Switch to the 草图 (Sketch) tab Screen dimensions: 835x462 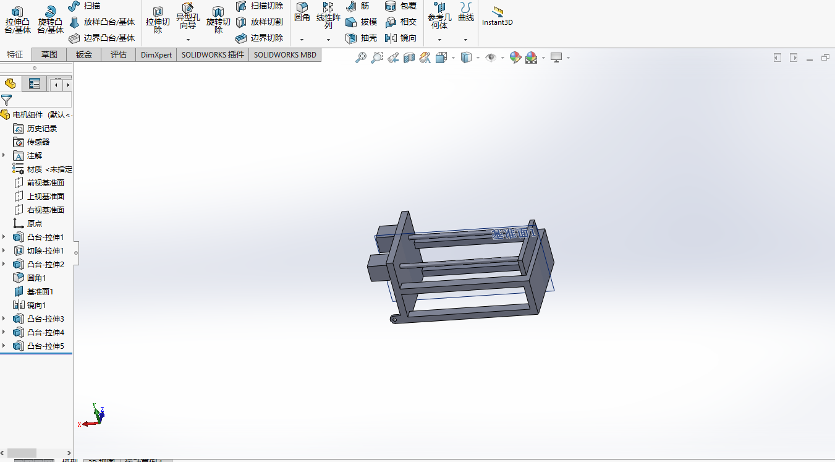pyautogui.click(x=49, y=54)
